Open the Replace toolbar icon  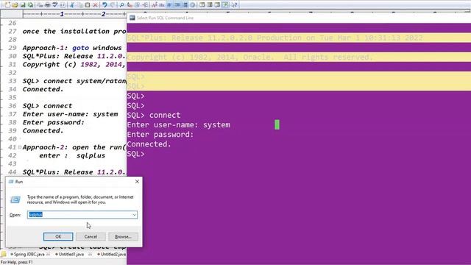[130, 5]
